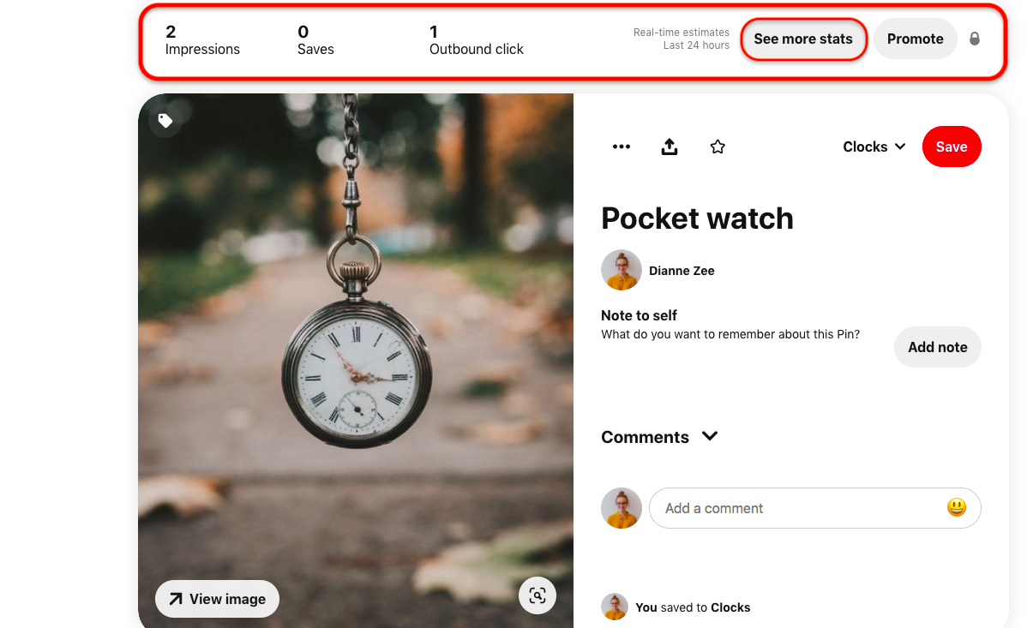The image size is (1027, 628).
Task: Click the secret board lock icon
Action: pyautogui.click(x=975, y=39)
